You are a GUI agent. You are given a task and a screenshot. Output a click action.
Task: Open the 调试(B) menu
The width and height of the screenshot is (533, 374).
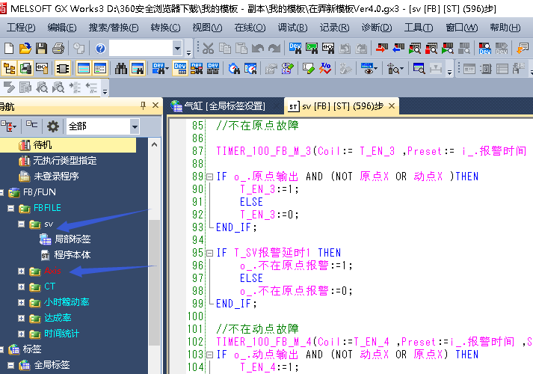[292, 28]
